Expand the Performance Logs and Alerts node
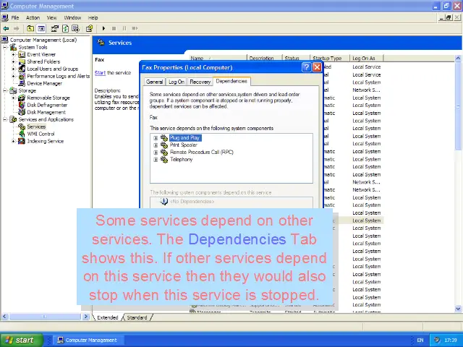The width and height of the screenshot is (463, 347). coord(13,76)
